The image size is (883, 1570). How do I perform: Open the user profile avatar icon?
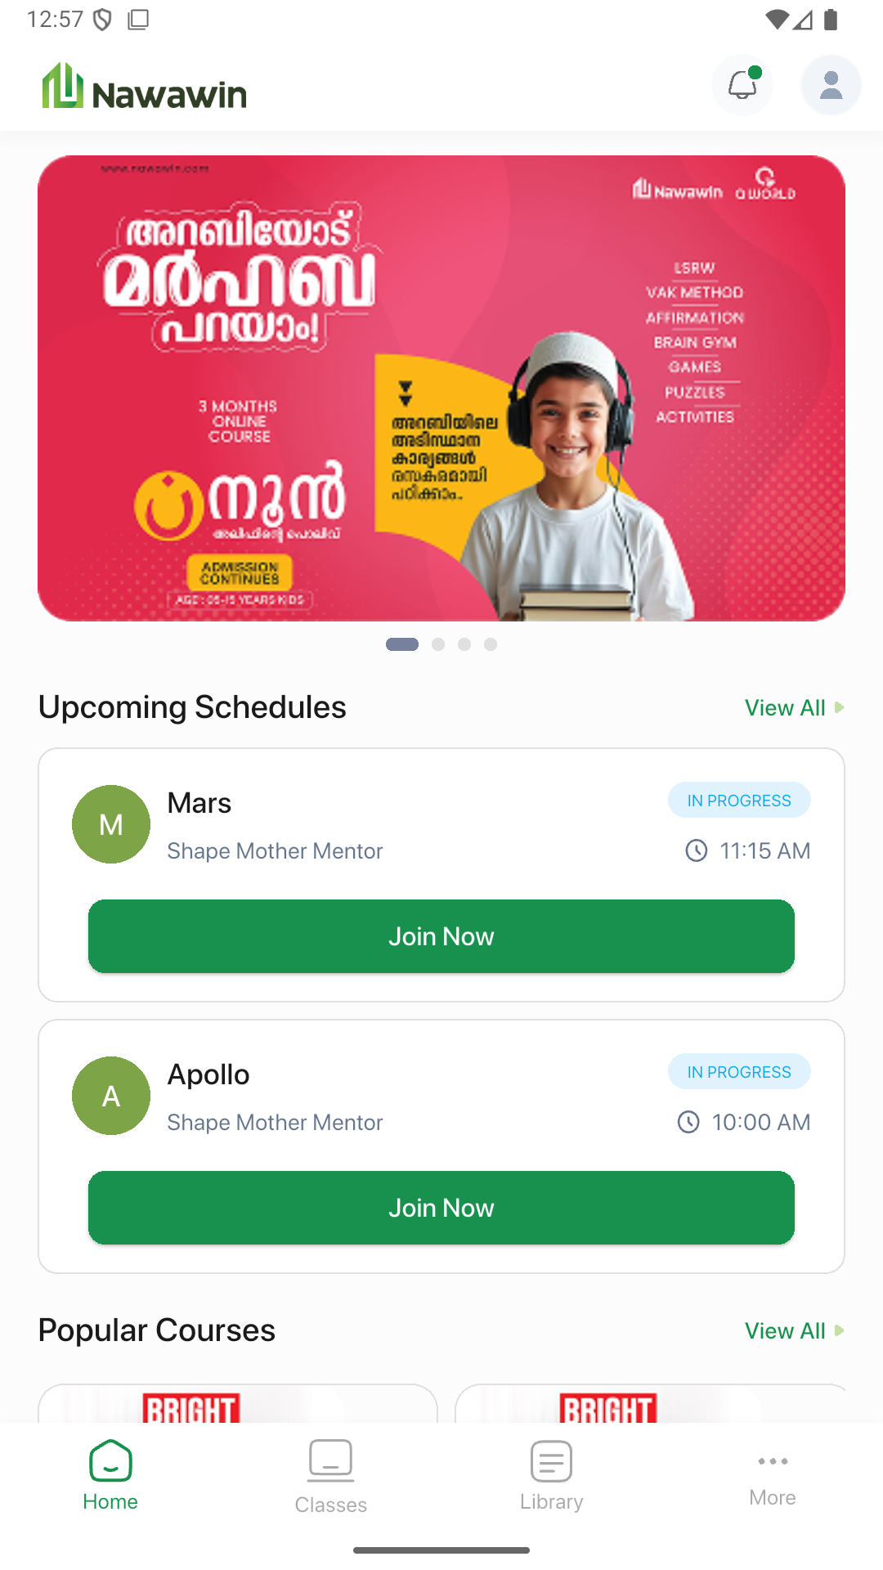831,85
